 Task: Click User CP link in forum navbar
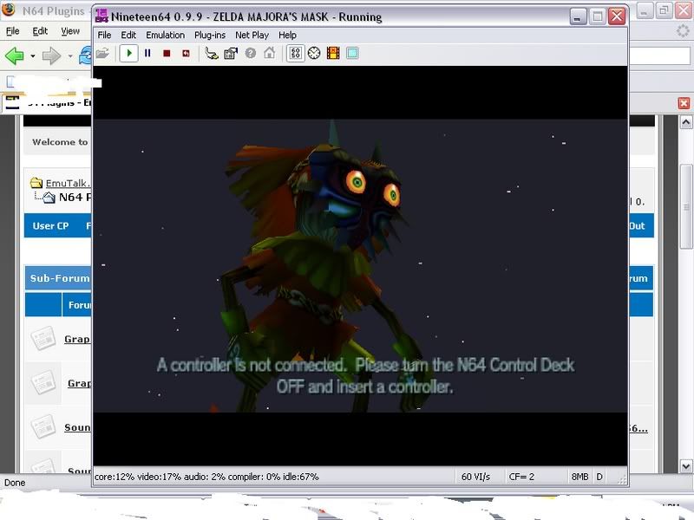(50, 226)
